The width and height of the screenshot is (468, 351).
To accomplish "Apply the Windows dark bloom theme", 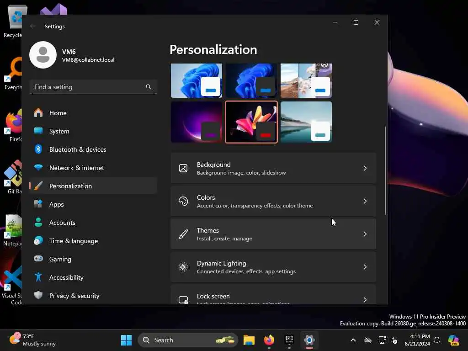I will [251, 80].
